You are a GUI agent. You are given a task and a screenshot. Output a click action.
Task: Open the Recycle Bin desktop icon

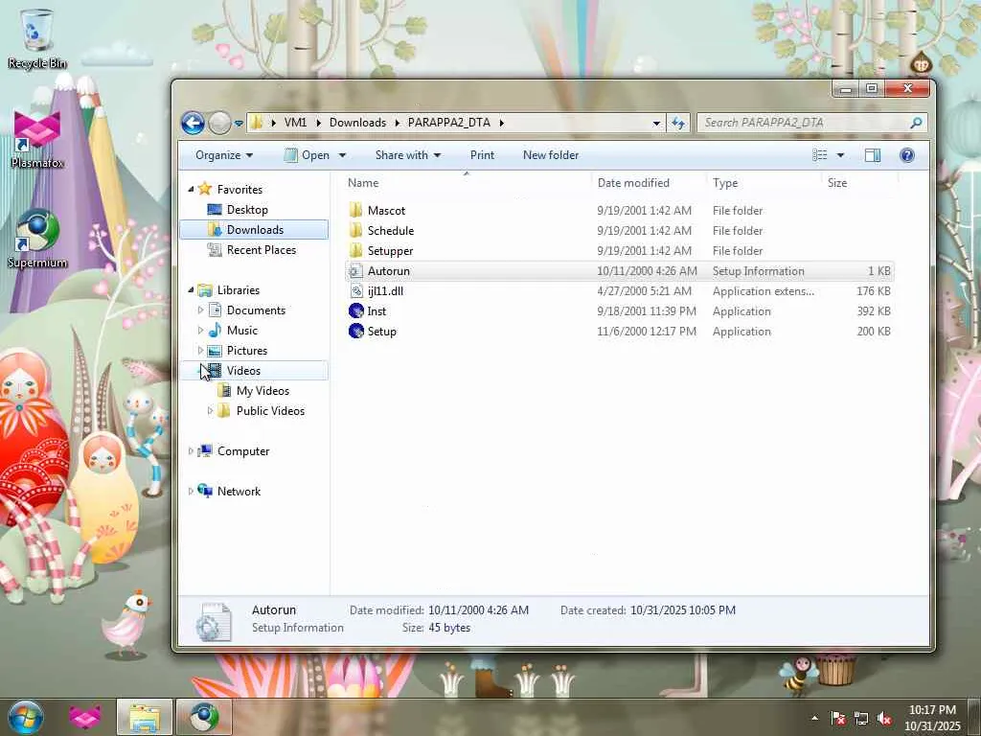tap(37, 37)
